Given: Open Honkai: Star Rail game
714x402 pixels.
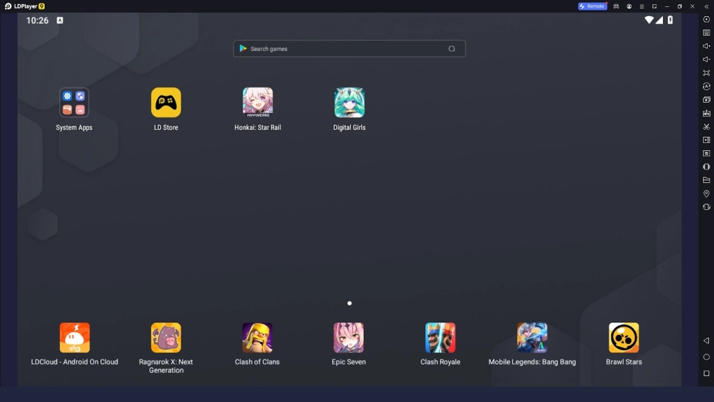Looking at the screenshot, I should pyautogui.click(x=257, y=103).
